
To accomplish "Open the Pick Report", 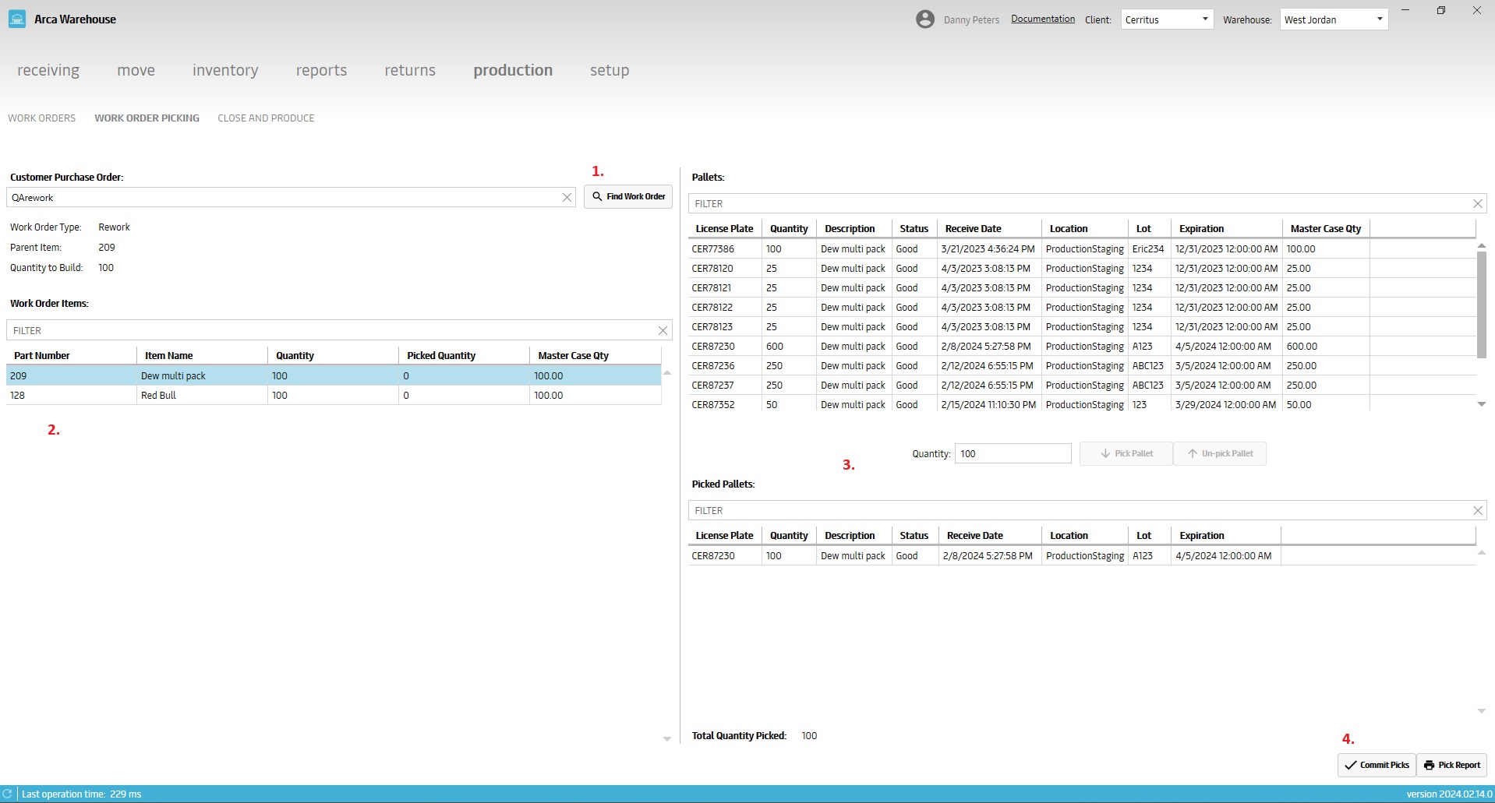I will coord(1451,765).
